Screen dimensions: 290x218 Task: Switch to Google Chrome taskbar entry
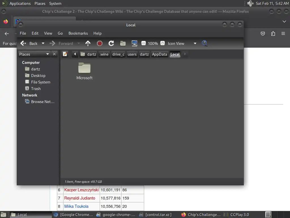pos(73,215)
